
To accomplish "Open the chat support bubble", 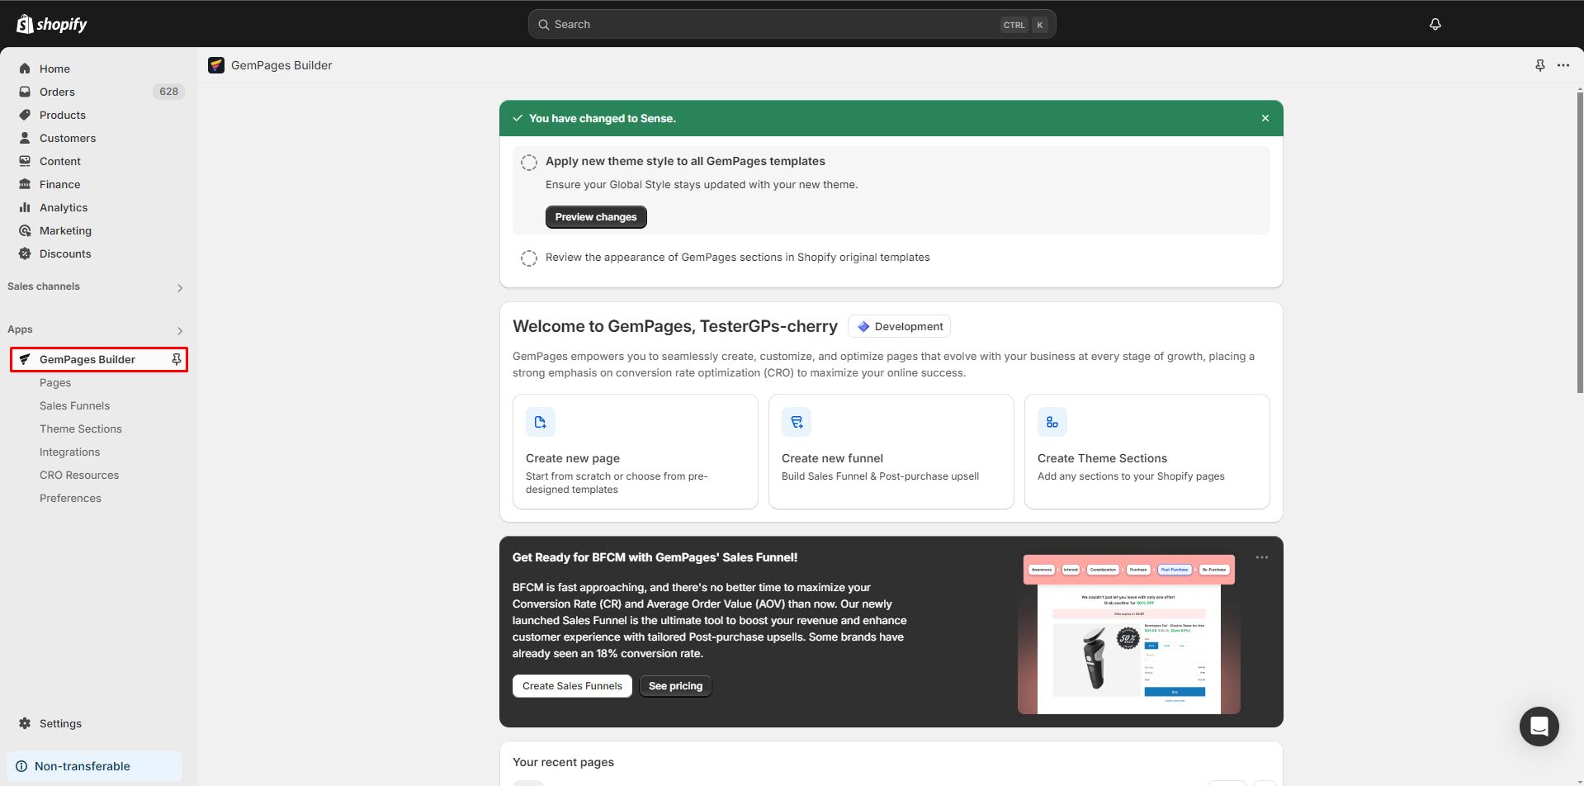I will tap(1539, 727).
